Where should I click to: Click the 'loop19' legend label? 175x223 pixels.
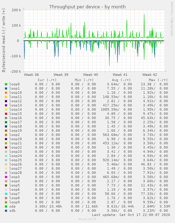click(15, 131)
